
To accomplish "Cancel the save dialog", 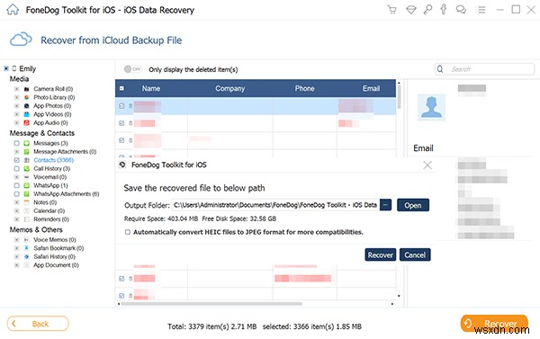I will pos(415,255).
